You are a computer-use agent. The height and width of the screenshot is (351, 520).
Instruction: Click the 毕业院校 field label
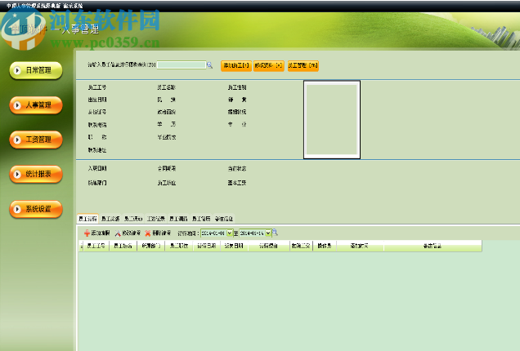167,137
